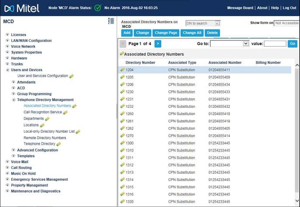Image resolution: width=300 pixels, height=207 pixels.
Task: Expand the Licenses tree node
Action: [7, 34]
